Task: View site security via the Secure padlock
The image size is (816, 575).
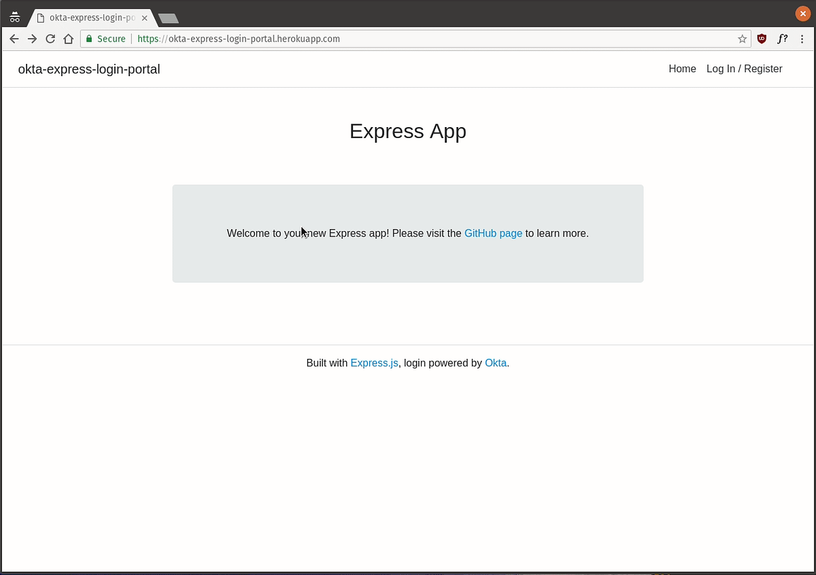Action: pyautogui.click(x=88, y=39)
